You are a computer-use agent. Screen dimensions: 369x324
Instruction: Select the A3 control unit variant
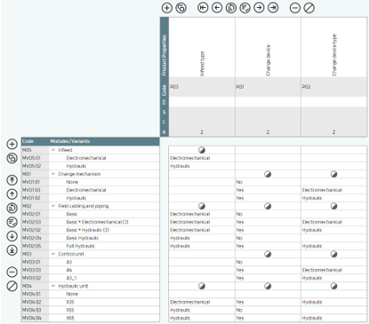(69, 262)
